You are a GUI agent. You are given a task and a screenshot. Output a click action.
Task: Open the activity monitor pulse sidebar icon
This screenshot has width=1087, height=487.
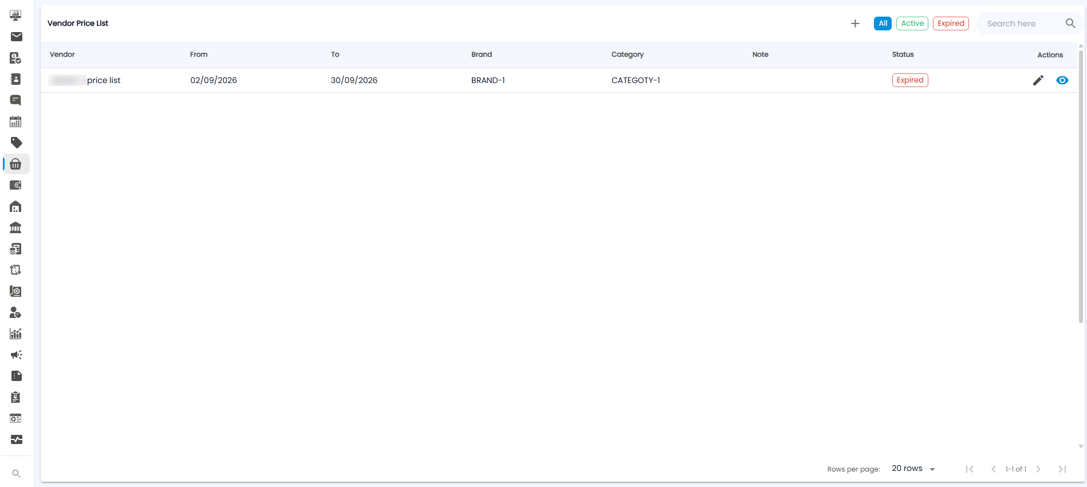[x=16, y=439]
